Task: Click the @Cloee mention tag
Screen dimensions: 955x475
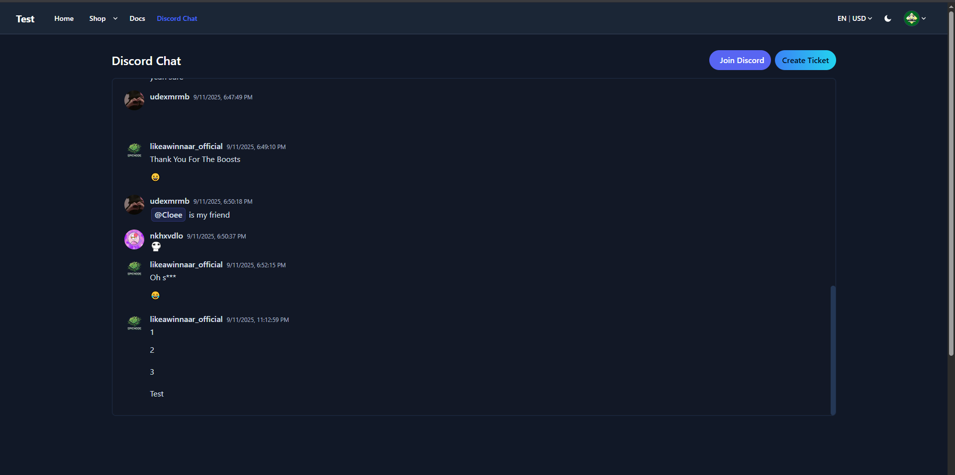Action: [x=168, y=215]
